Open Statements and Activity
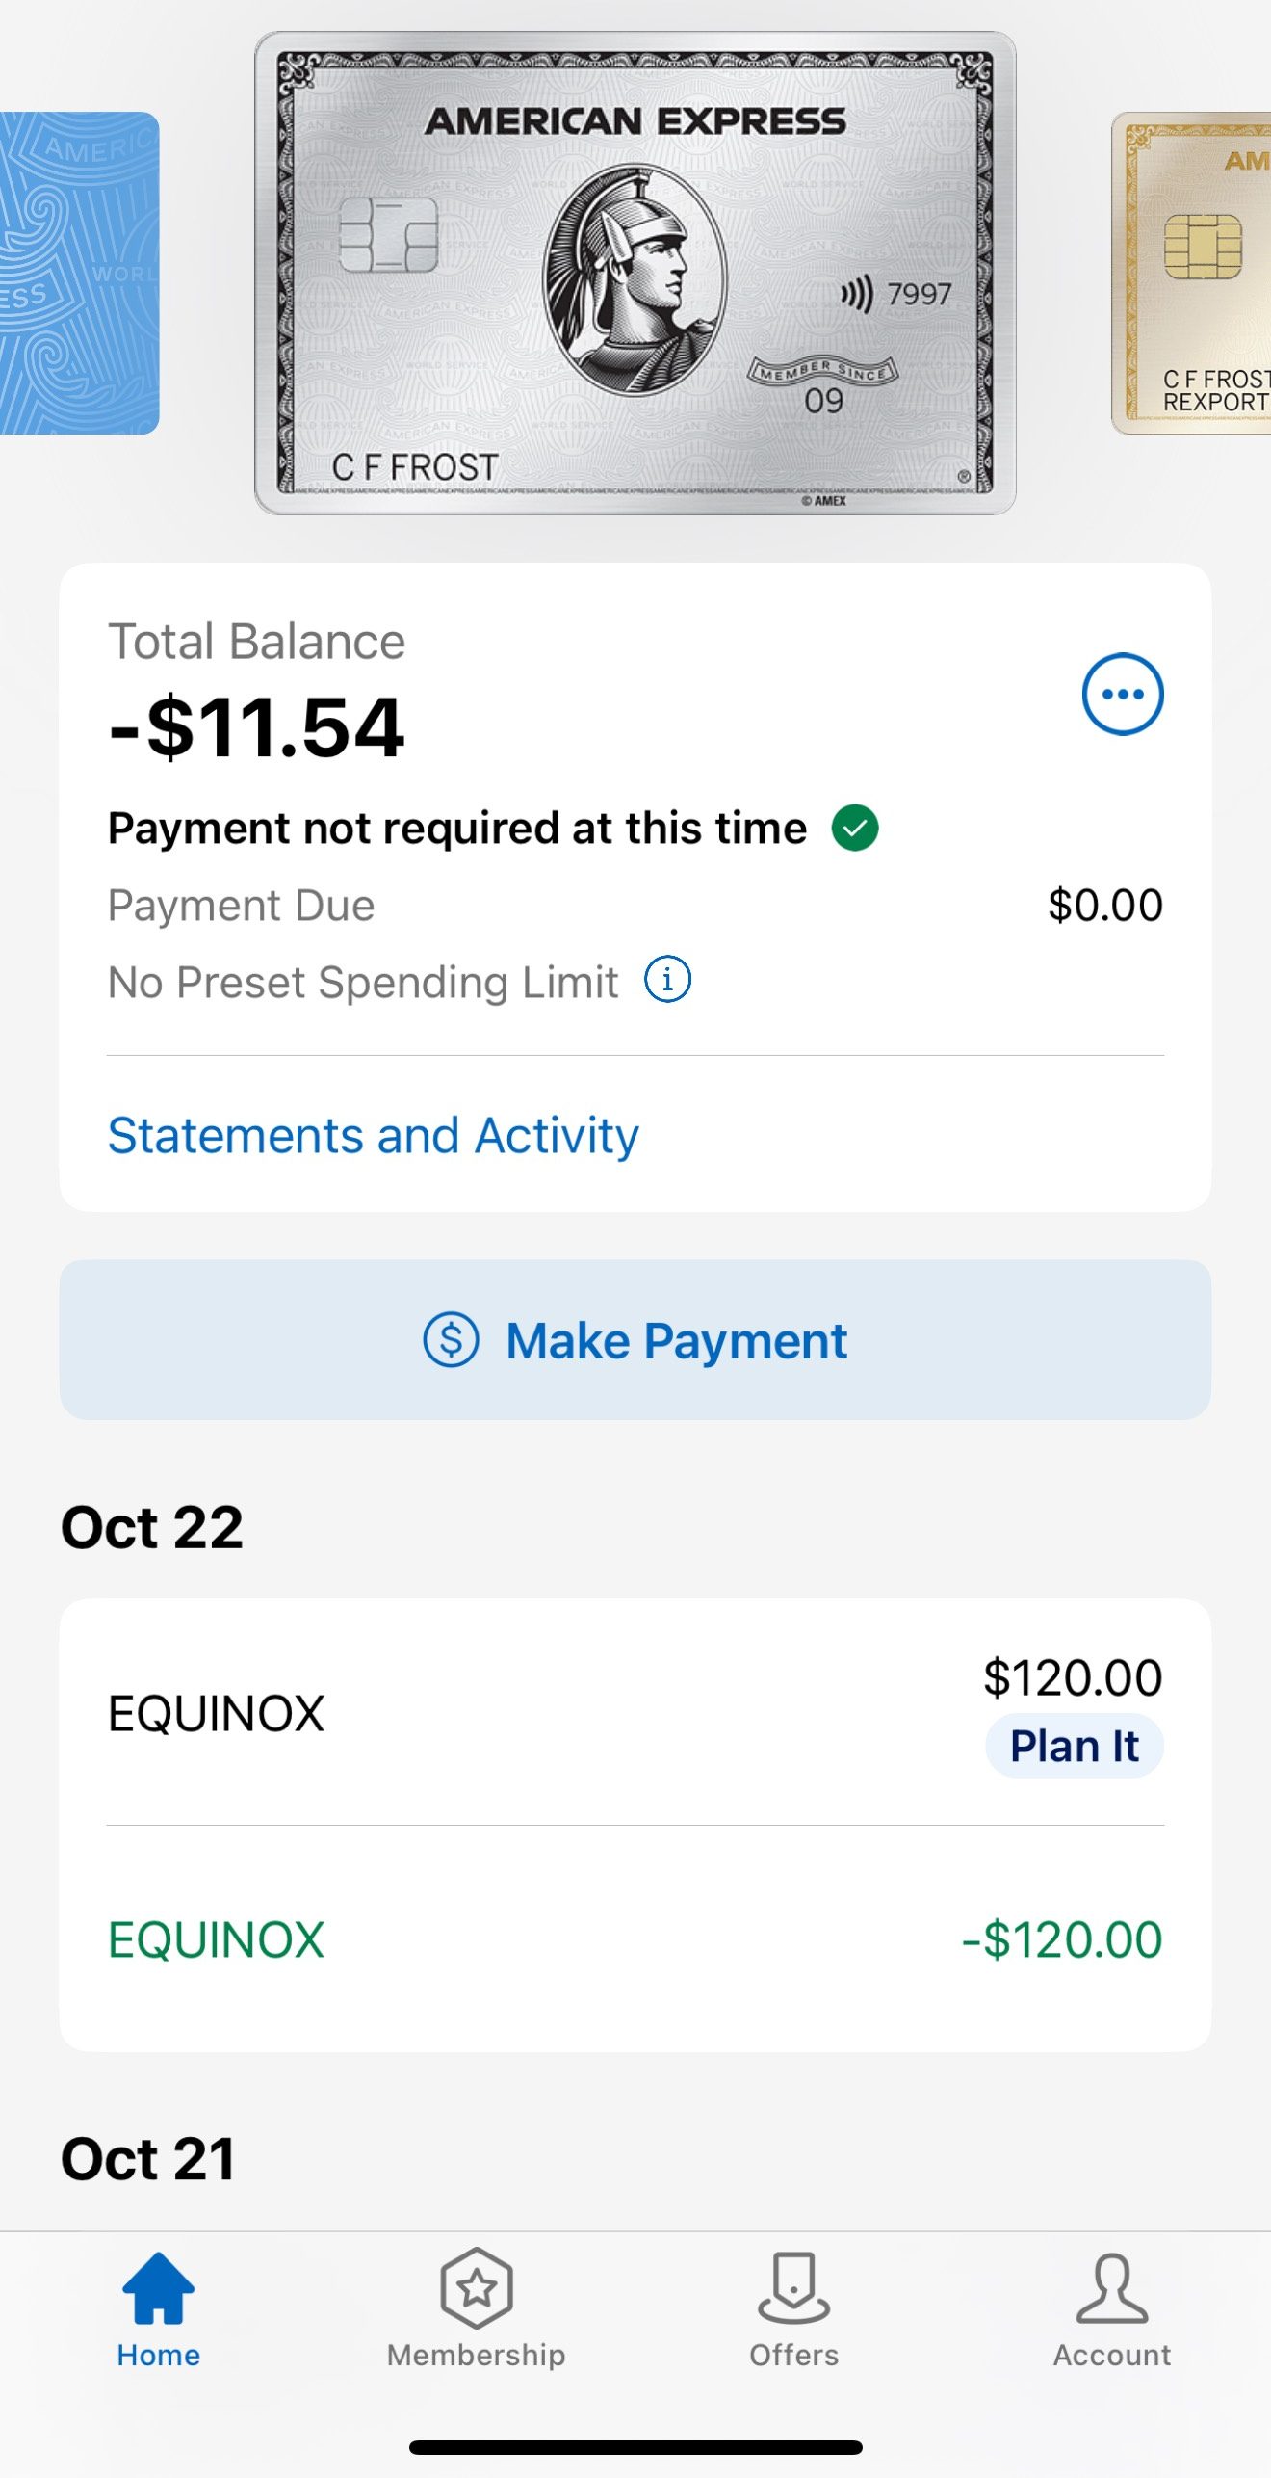The height and width of the screenshot is (2478, 1271). click(373, 1135)
